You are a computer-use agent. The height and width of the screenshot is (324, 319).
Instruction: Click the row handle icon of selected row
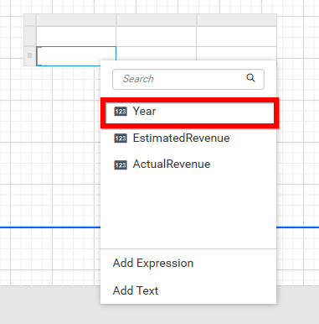pyautogui.click(x=30, y=55)
